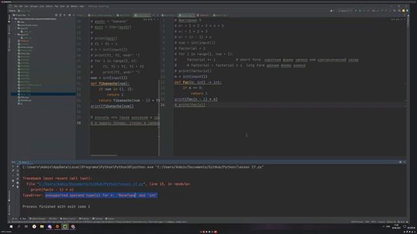Open Windows taskbar search
Screen dimensions: 417x234
(x=19, y=227)
